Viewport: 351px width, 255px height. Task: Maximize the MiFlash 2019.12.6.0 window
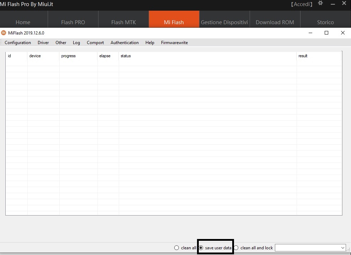click(x=326, y=33)
